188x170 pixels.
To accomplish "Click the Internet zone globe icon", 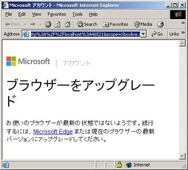I will click(x=129, y=165).
